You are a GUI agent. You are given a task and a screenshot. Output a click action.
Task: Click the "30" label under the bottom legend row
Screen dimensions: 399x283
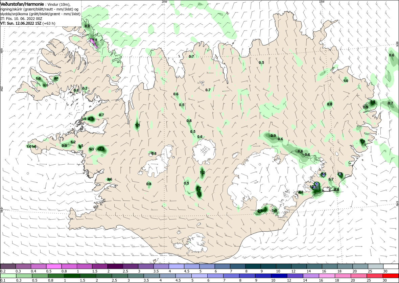[x=385, y=281]
